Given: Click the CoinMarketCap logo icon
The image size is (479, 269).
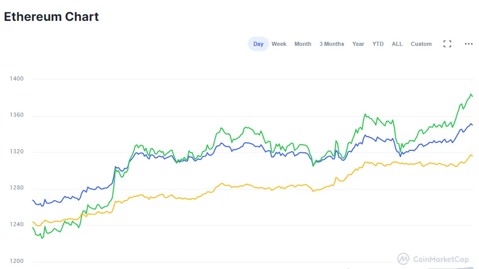Looking at the screenshot, I should (x=403, y=259).
